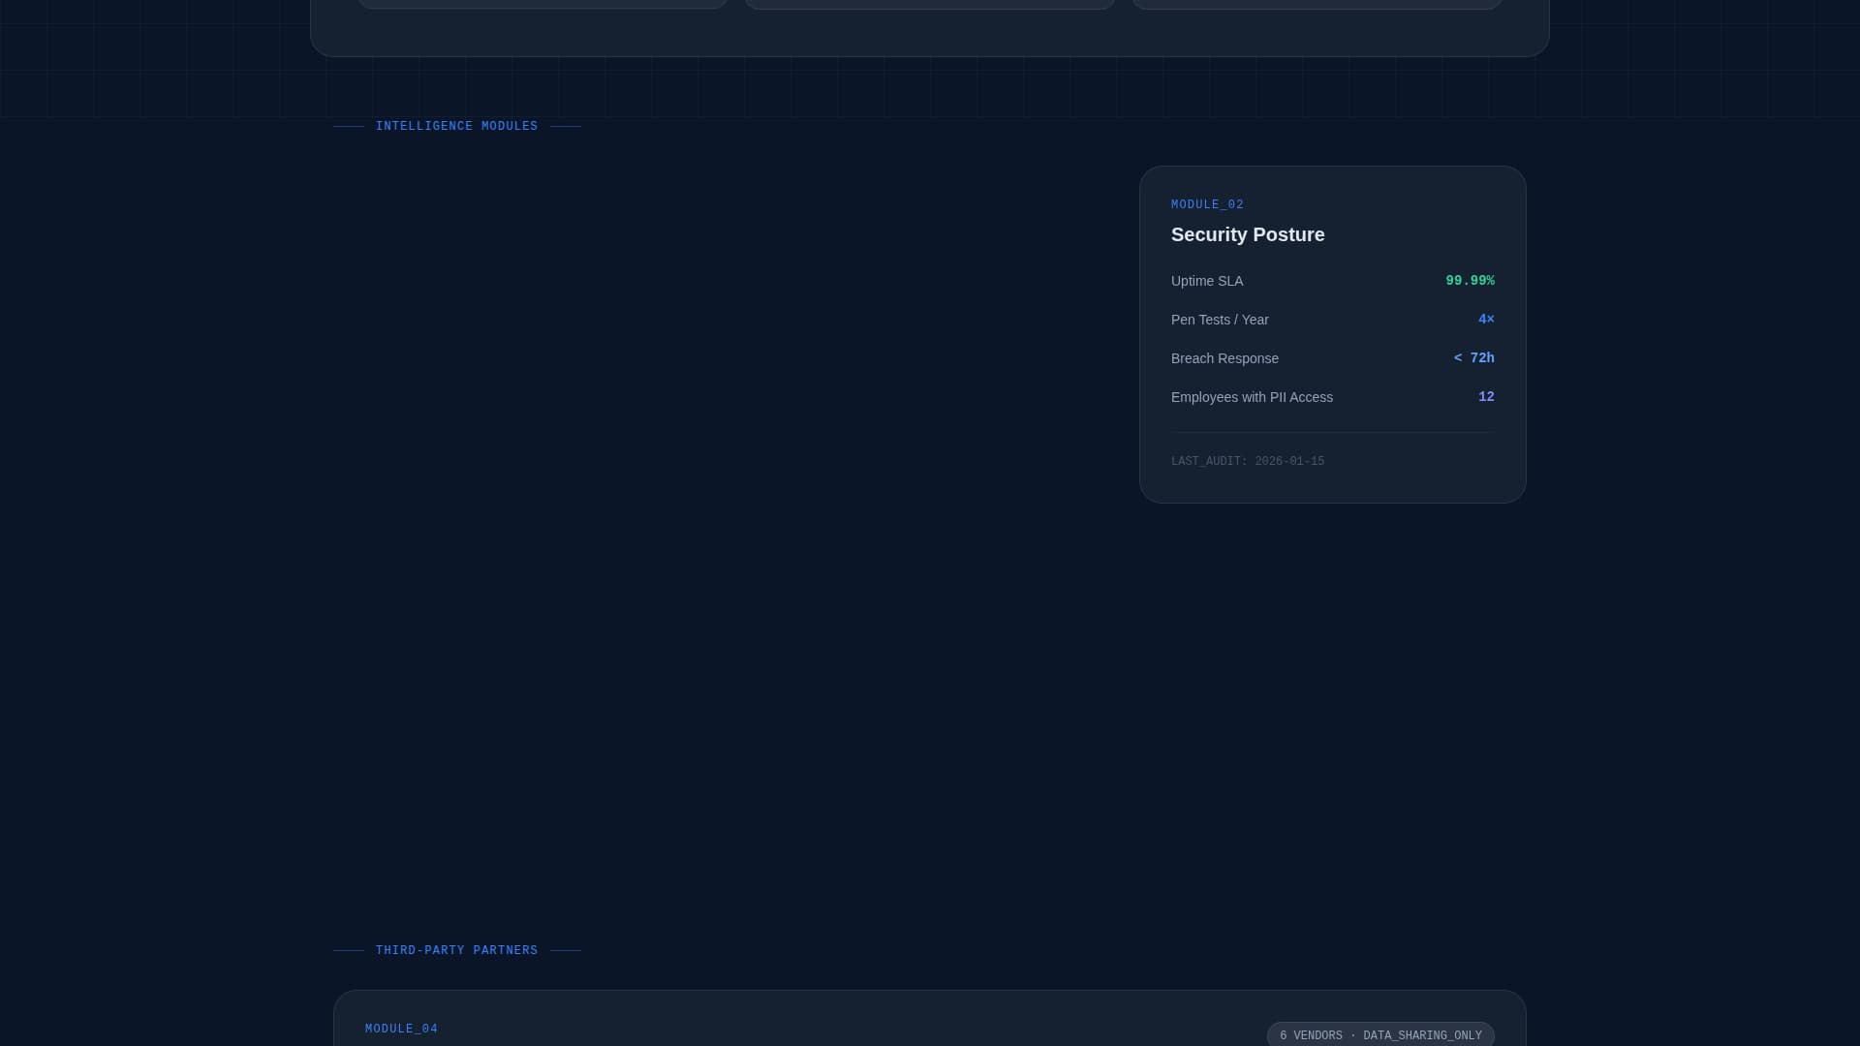The image size is (1860, 1046).
Task: Click the Breach Response row label
Action: click(1224, 359)
